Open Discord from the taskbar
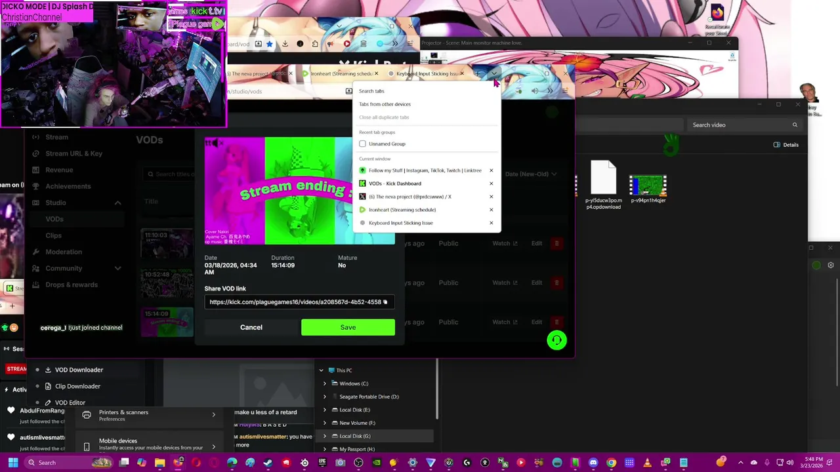The height and width of the screenshot is (472, 840). coord(593,463)
